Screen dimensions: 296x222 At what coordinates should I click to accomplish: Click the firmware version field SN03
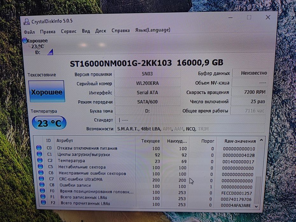coord(147,74)
